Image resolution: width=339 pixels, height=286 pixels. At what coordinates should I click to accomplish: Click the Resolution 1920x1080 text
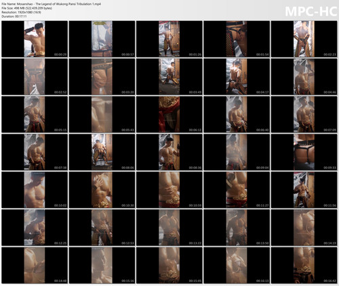pos(21,12)
